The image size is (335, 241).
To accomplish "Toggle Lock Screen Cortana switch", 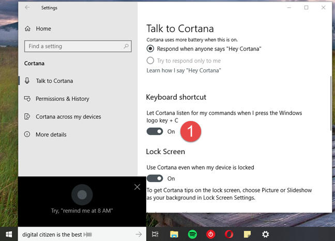I will pyautogui.click(x=155, y=178).
